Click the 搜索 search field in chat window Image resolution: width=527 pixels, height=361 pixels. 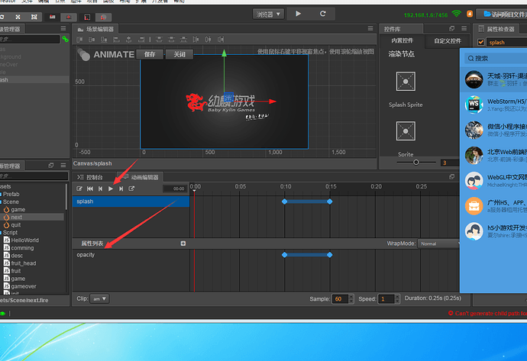[x=496, y=59]
